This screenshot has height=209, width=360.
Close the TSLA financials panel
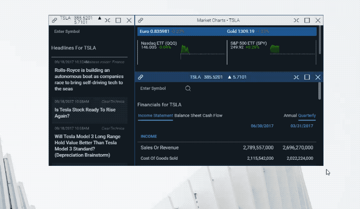click(318, 77)
